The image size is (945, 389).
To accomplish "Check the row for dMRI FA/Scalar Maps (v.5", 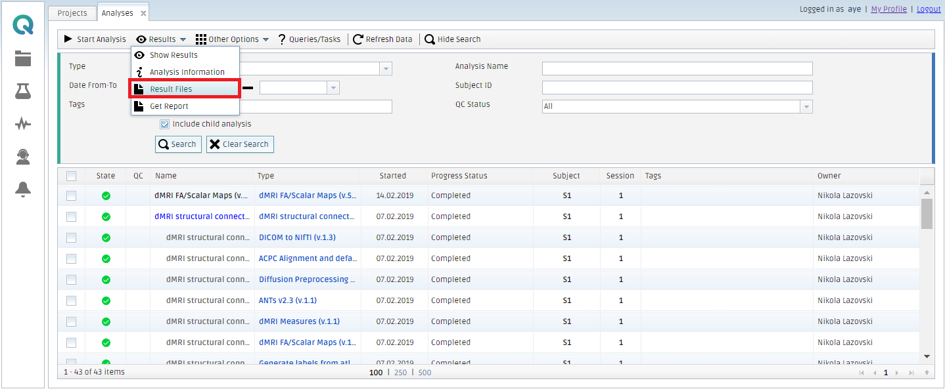I will pyautogui.click(x=71, y=195).
